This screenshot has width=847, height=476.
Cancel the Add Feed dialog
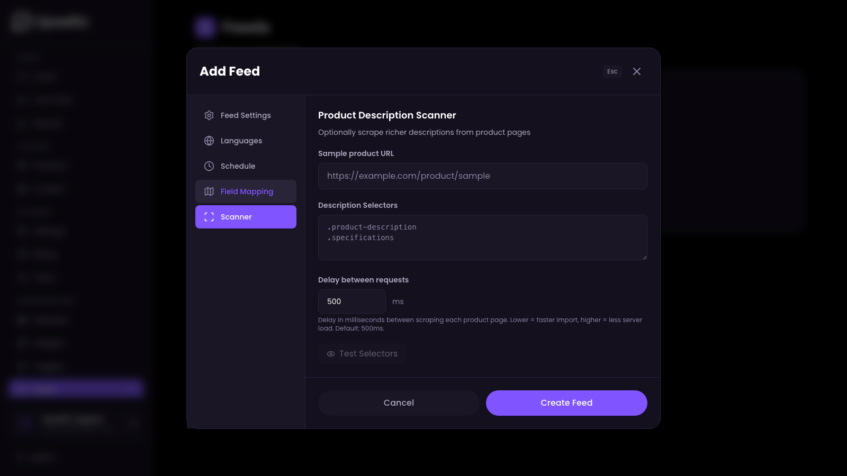click(x=399, y=402)
